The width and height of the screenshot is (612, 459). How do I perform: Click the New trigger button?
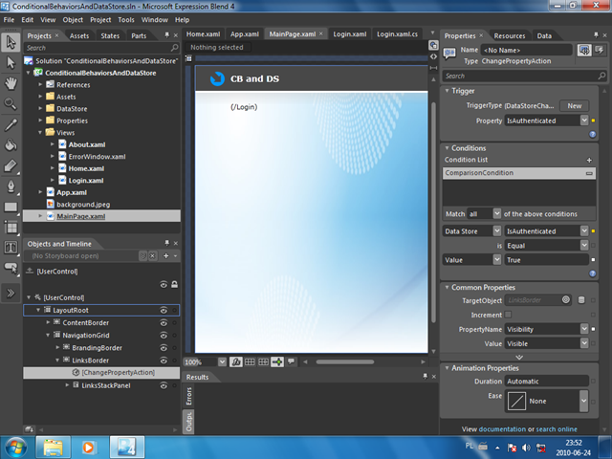pyautogui.click(x=574, y=106)
